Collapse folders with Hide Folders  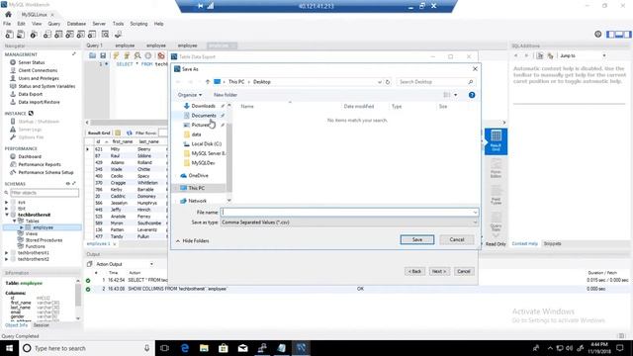click(193, 241)
